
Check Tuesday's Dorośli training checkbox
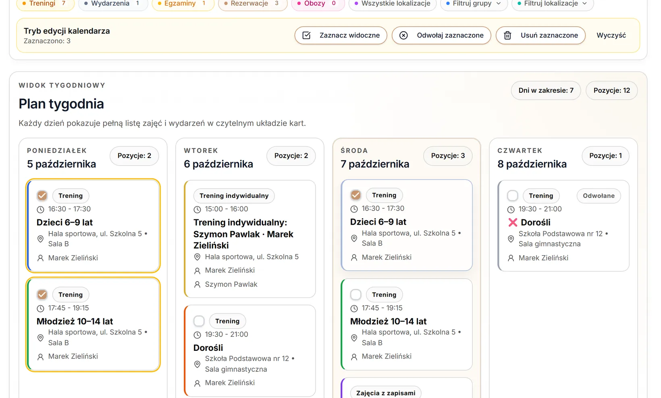click(199, 321)
